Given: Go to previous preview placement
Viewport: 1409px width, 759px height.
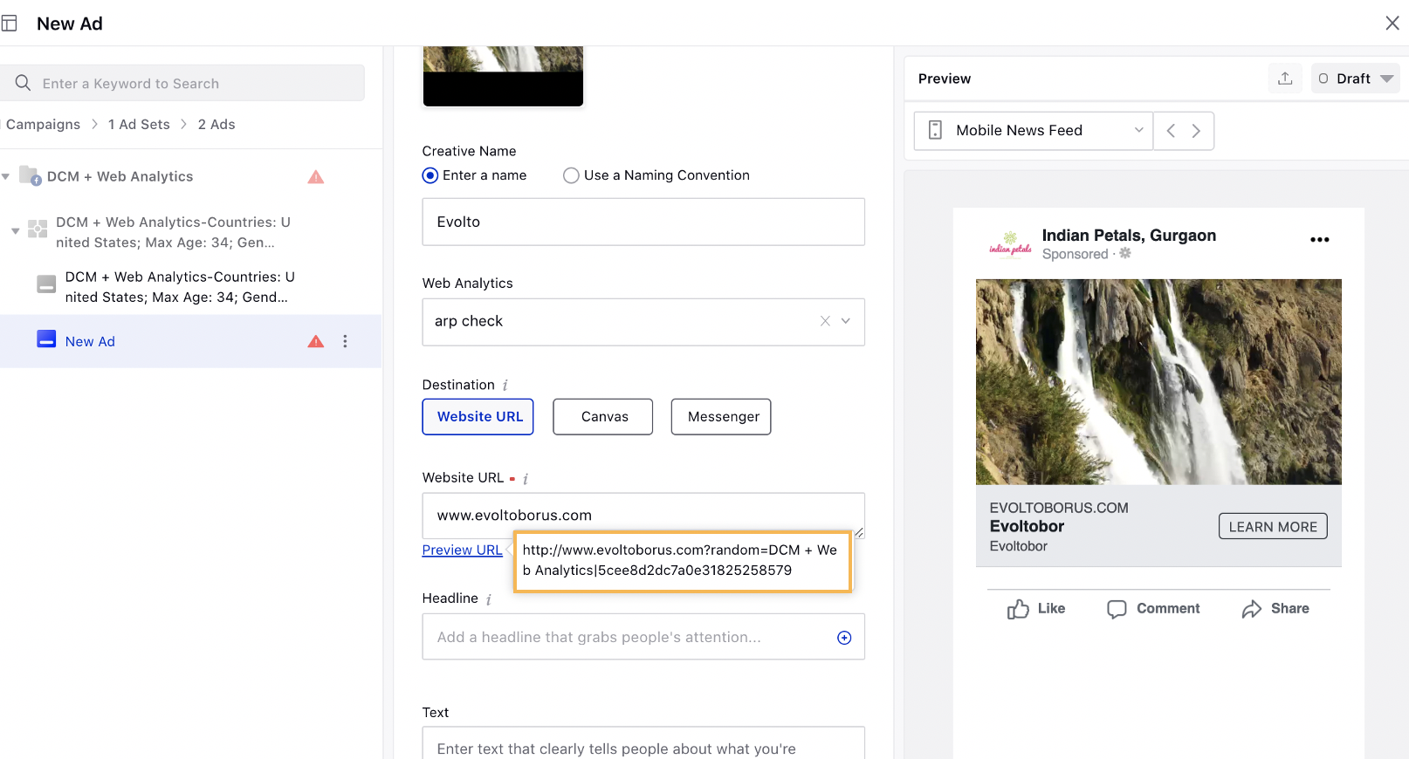Looking at the screenshot, I should pos(1172,131).
